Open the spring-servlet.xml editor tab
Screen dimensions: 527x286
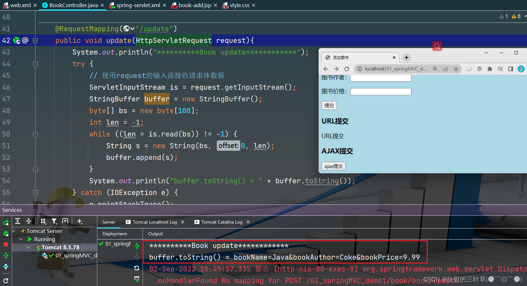138,5
